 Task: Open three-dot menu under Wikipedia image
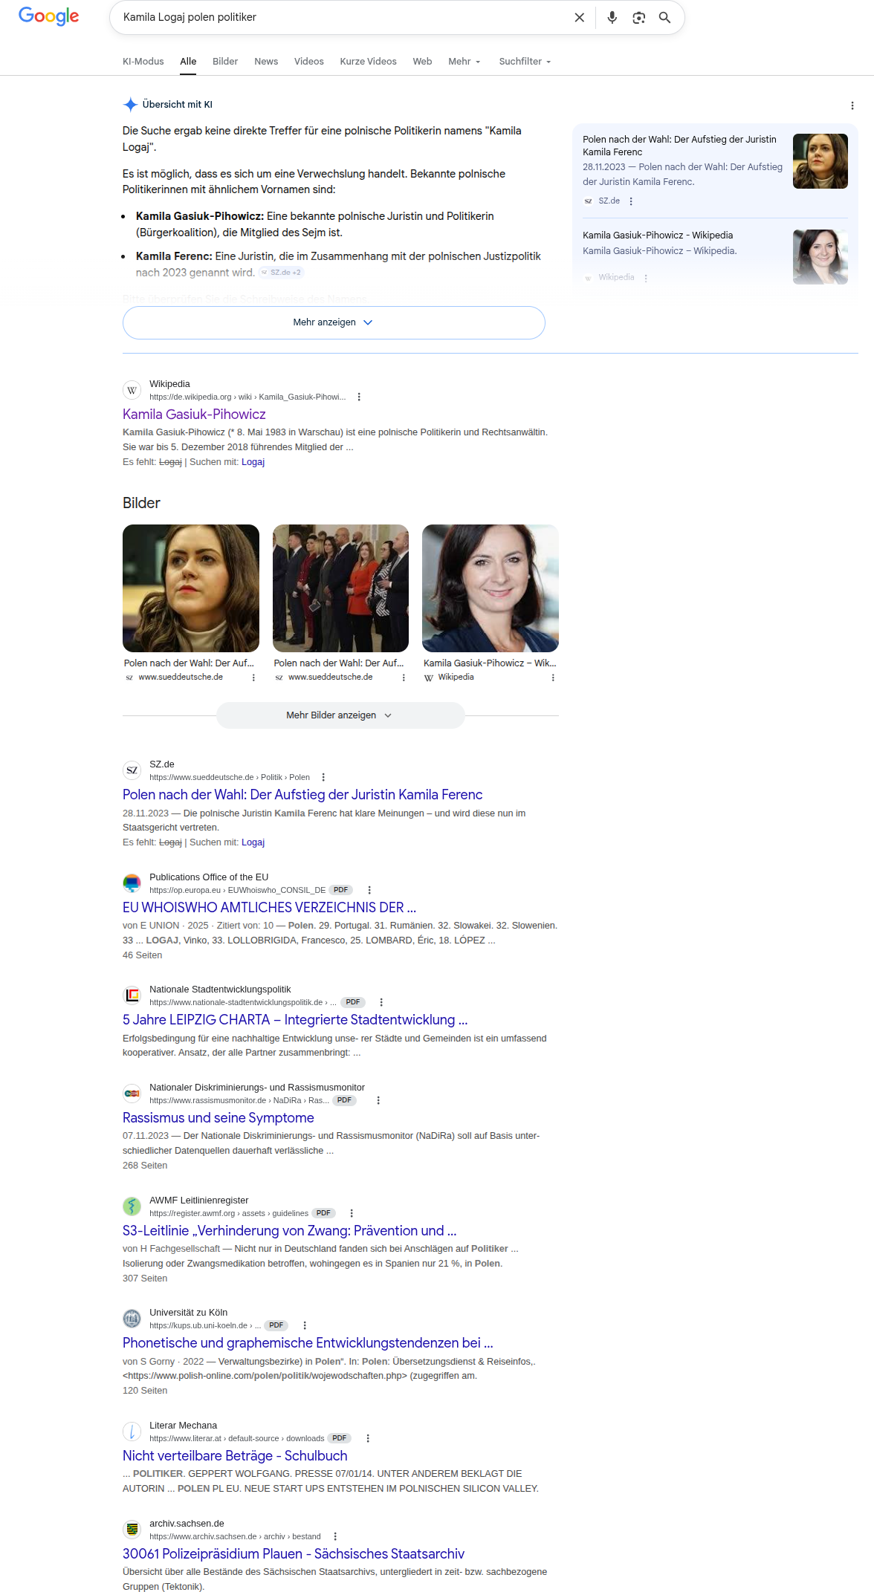click(x=553, y=678)
